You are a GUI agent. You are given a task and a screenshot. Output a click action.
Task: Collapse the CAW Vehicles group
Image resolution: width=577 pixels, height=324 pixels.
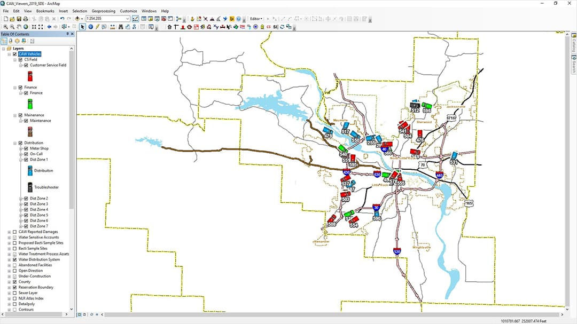9,54
